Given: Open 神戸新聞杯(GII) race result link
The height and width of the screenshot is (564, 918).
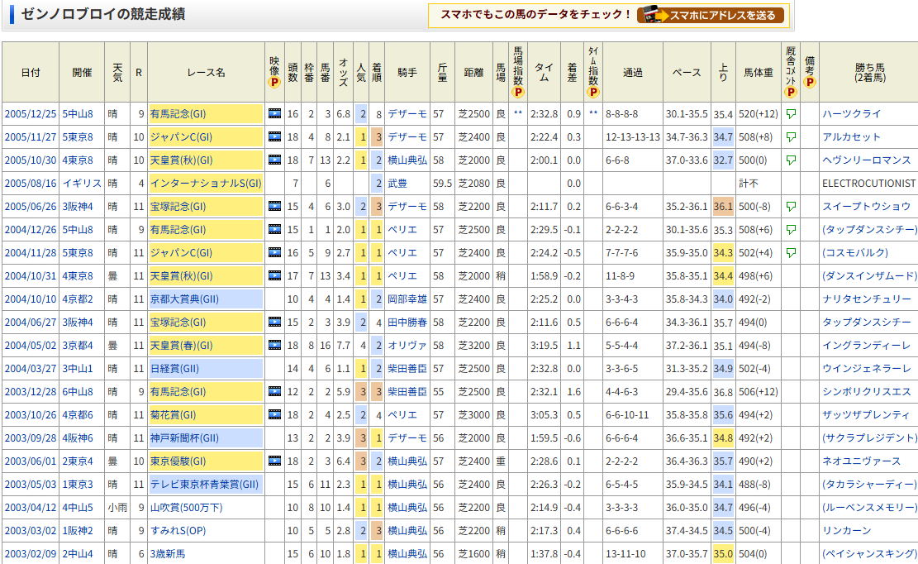Looking at the screenshot, I should 184,438.
